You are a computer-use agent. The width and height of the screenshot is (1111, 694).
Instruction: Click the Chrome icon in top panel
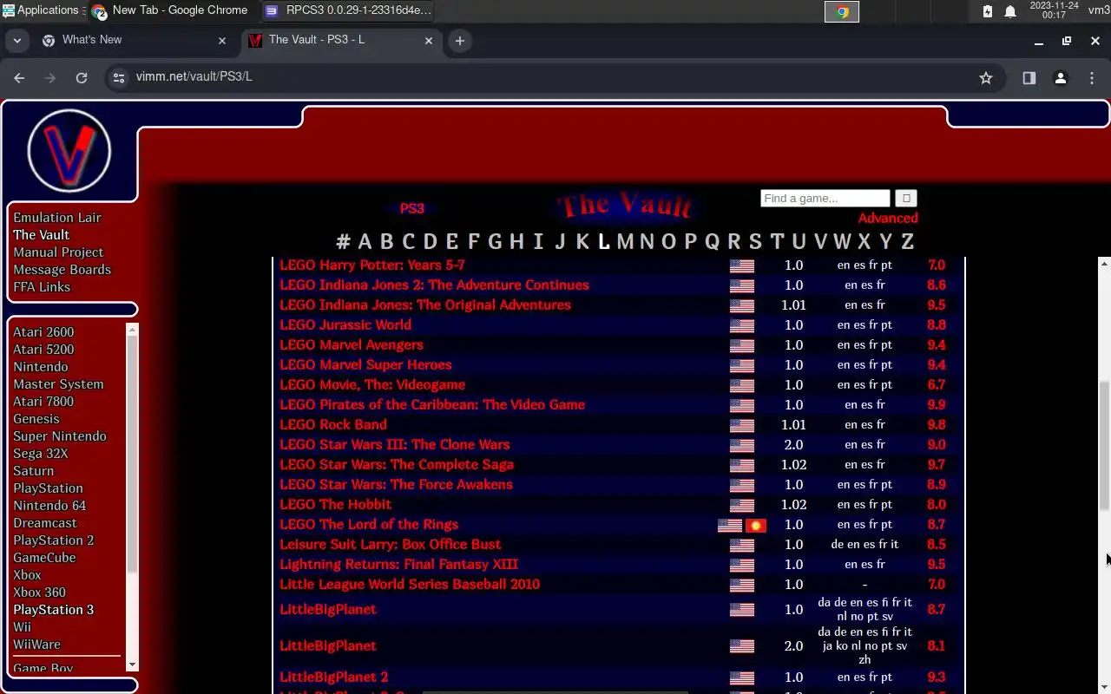842,11
